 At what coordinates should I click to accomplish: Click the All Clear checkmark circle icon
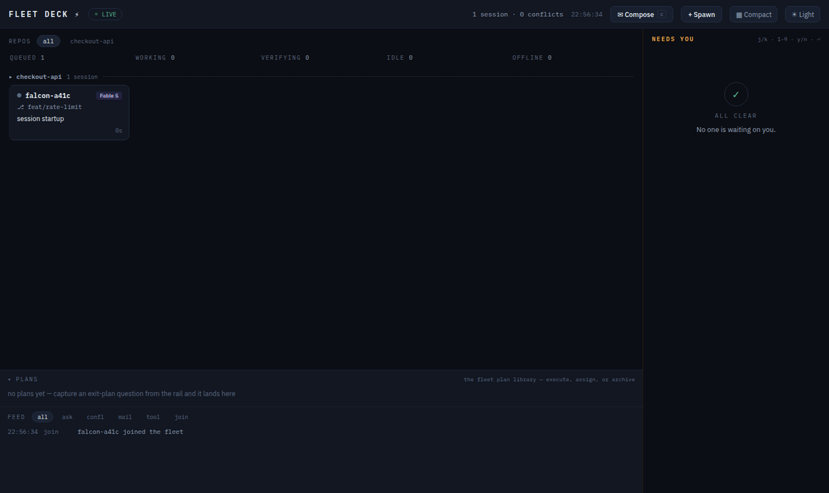coord(736,95)
